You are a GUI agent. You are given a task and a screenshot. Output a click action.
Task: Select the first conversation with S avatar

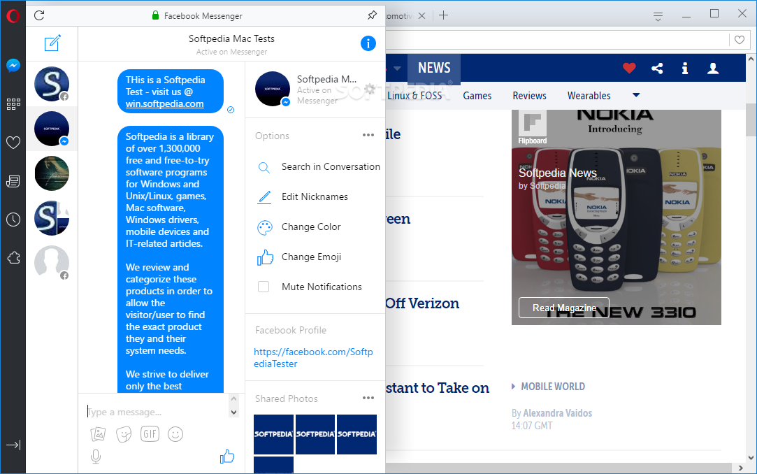pos(52,84)
